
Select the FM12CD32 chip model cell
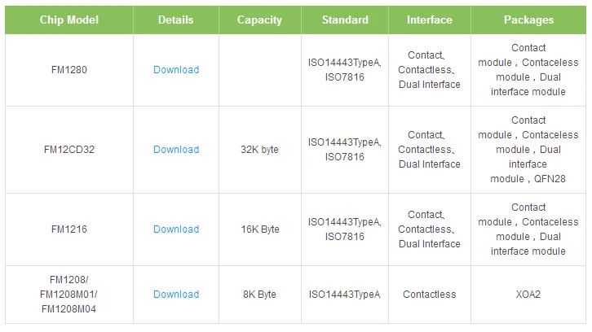tap(69, 150)
